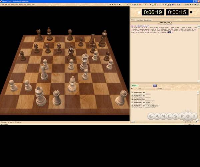
Task: Click engine pane horizontal scroll left arrow
Action: click(x=132, y=122)
